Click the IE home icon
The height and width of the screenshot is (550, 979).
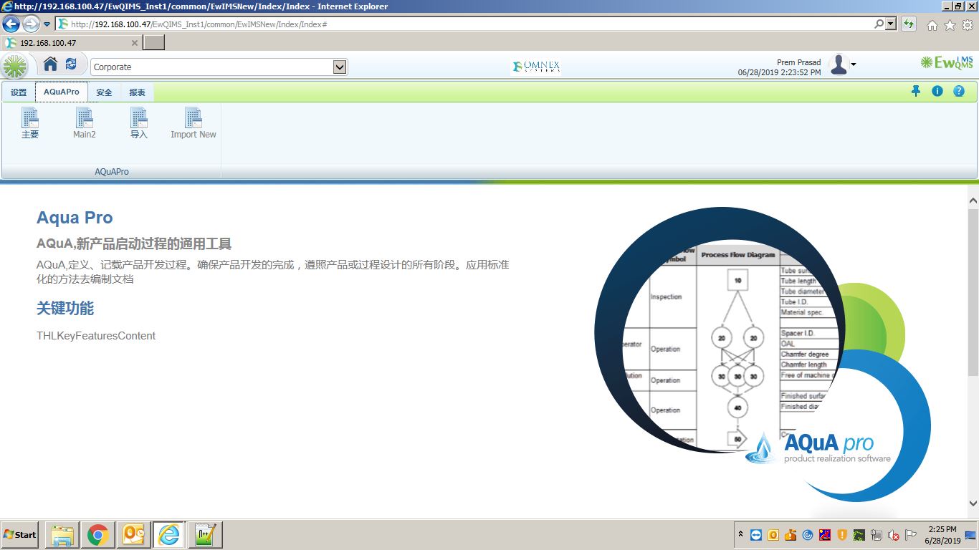[932, 25]
